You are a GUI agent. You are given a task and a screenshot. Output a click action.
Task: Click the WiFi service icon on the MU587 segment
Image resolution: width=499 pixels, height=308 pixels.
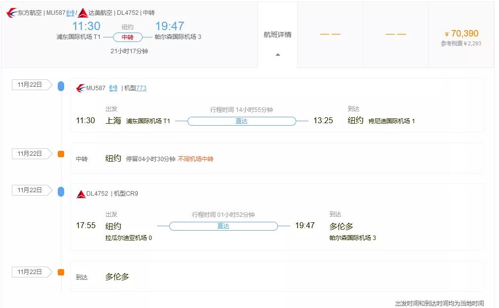click(x=113, y=88)
